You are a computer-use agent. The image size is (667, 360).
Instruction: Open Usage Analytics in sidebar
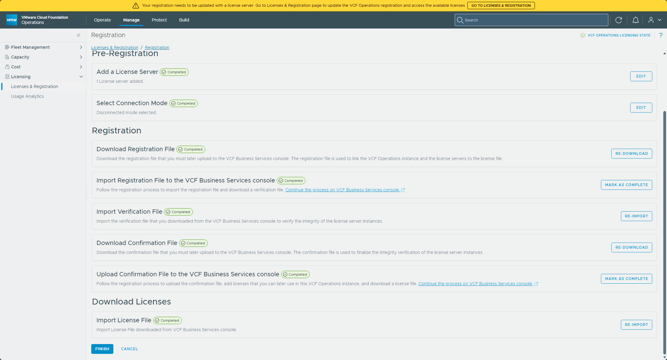(27, 96)
